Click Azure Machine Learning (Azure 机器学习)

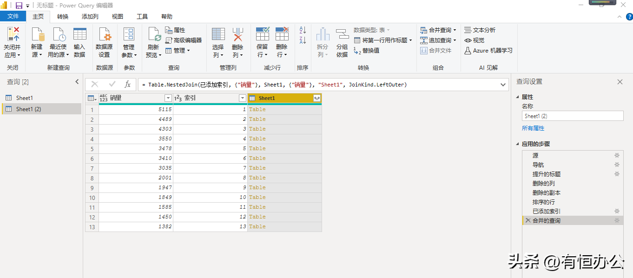pos(488,51)
